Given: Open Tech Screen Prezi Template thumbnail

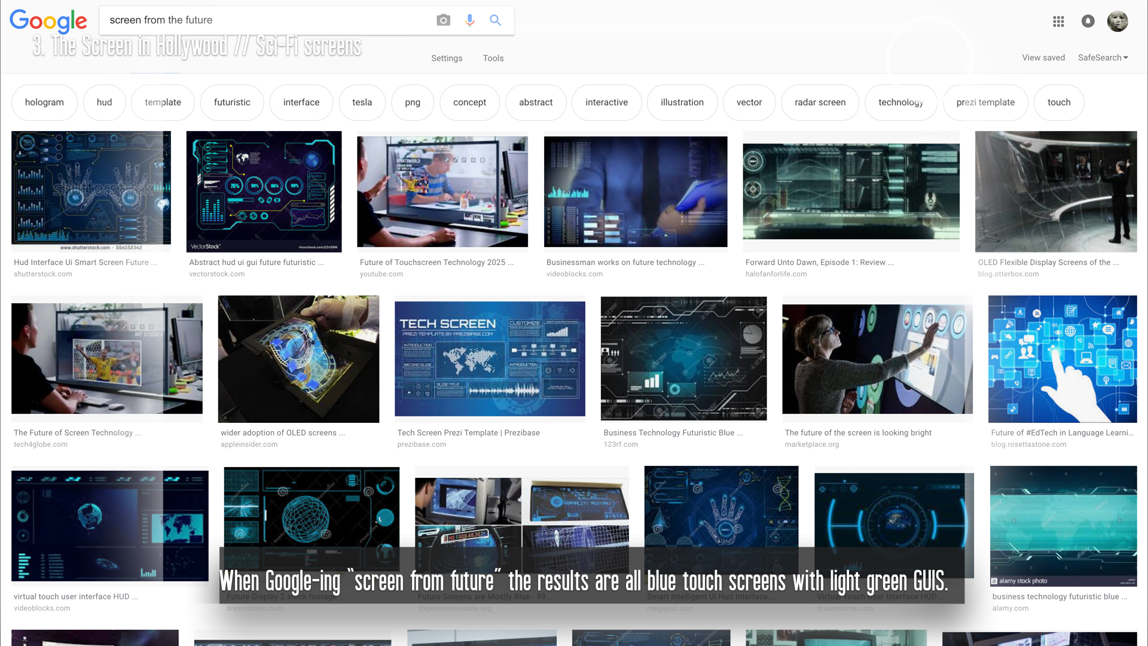Looking at the screenshot, I should tap(490, 358).
